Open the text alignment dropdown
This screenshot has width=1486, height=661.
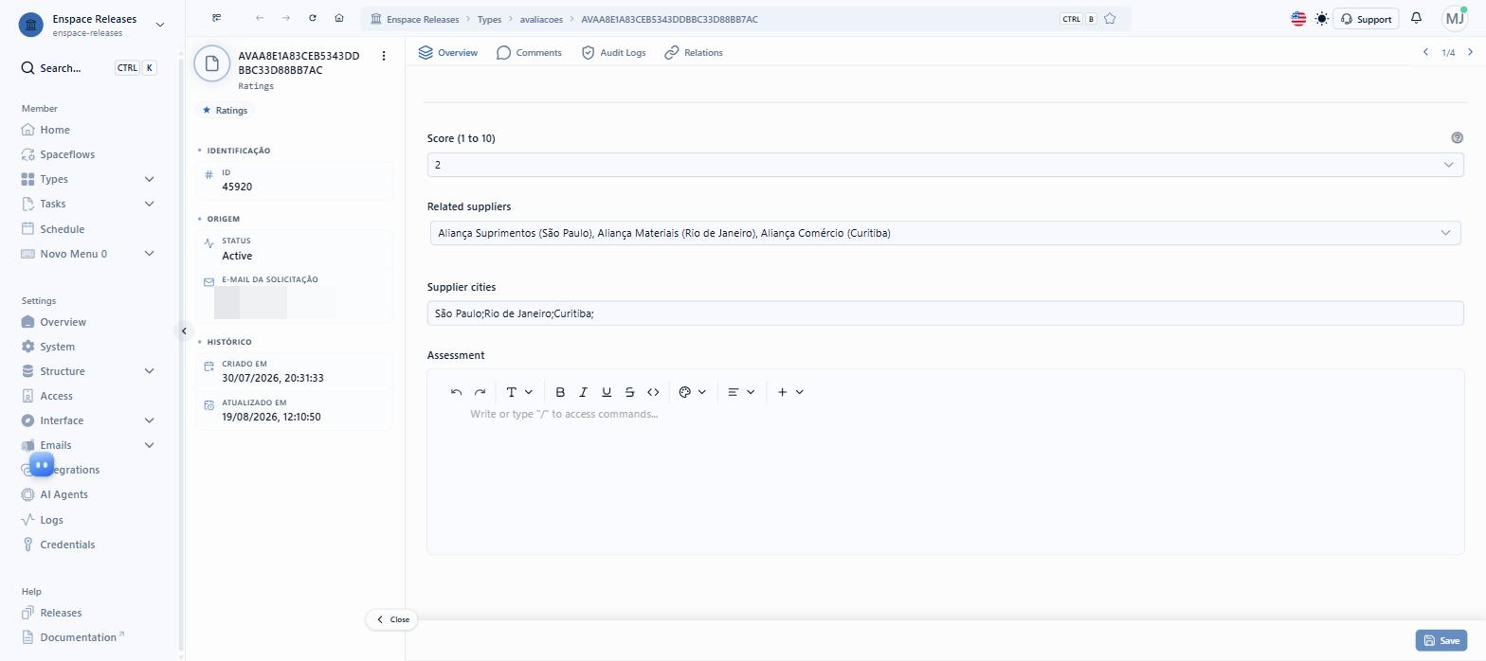pyautogui.click(x=741, y=392)
